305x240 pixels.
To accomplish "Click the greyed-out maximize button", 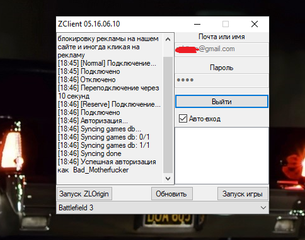I will click(226, 24).
